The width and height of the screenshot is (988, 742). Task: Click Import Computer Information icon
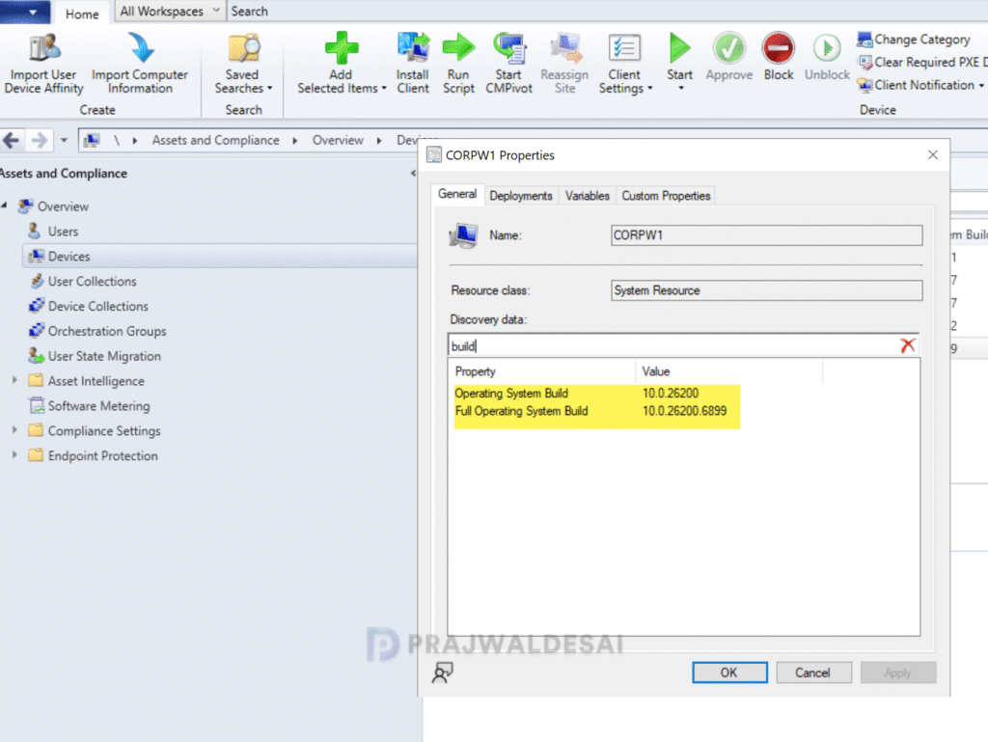[x=140, y=48]
